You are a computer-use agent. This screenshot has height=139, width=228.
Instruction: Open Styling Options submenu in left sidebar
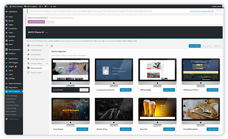click(x=11, y=99)
